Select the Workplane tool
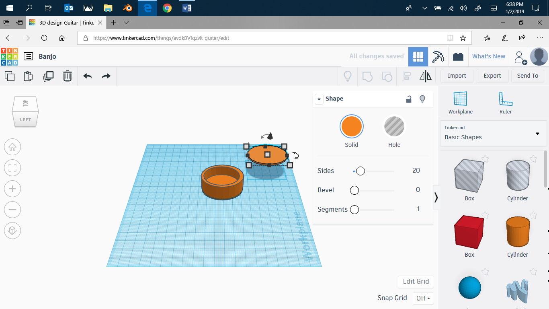The image size is (549, 309). tap(461, 103)
